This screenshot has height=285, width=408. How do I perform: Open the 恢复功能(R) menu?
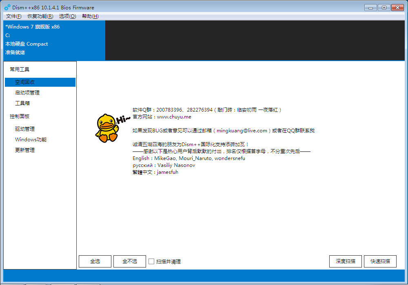(x=40, y=16)
